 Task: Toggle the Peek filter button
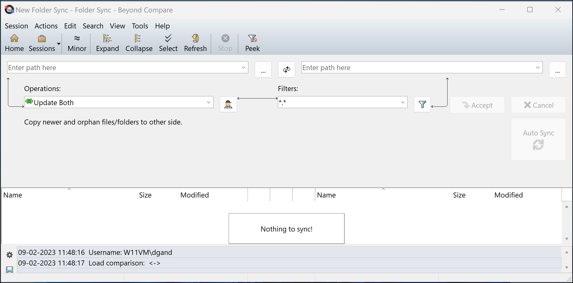click(252, 43)
